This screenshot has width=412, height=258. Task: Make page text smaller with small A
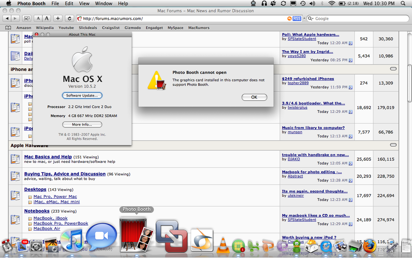(38, 19)
